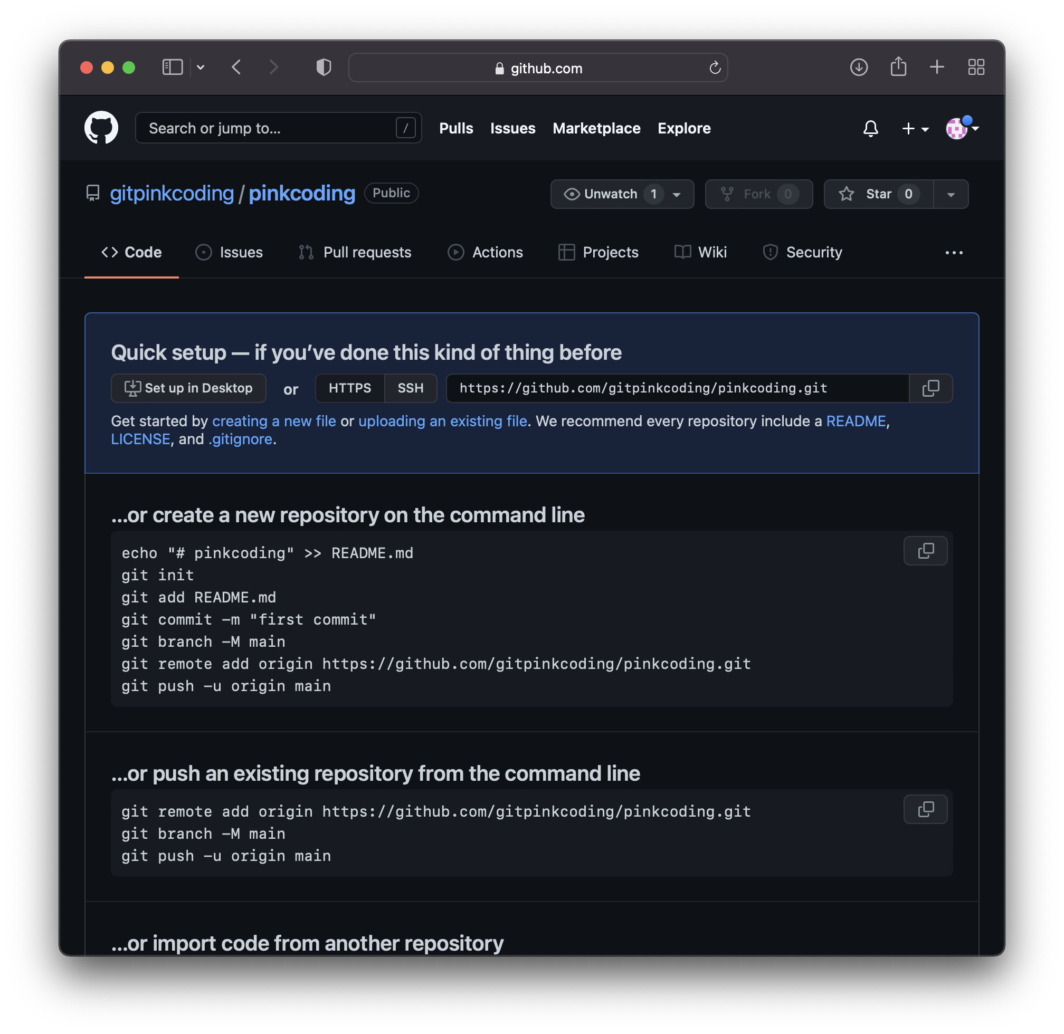Click the Safari share icon

click(898, 67)
